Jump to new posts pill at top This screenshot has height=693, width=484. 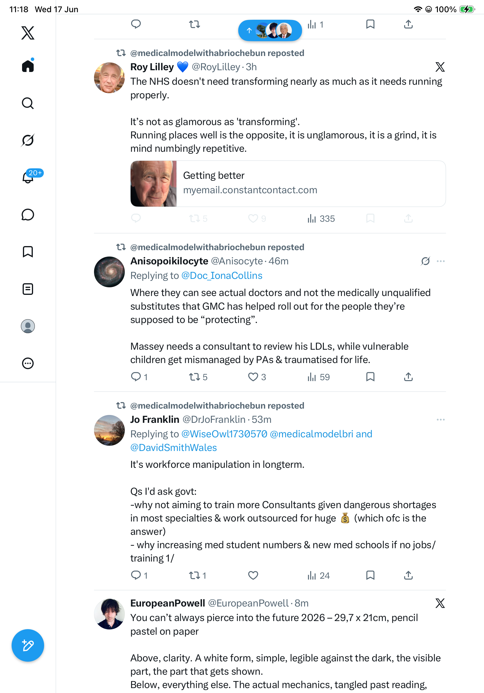point(270,30)
